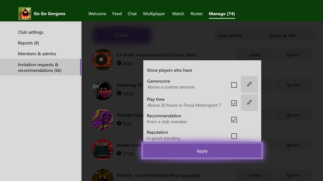This screenshot has height=181, width=323.
Task: Edit the Gamerscore custom amount with pencil
Action: pyautogui.click(x=249, y=84)
